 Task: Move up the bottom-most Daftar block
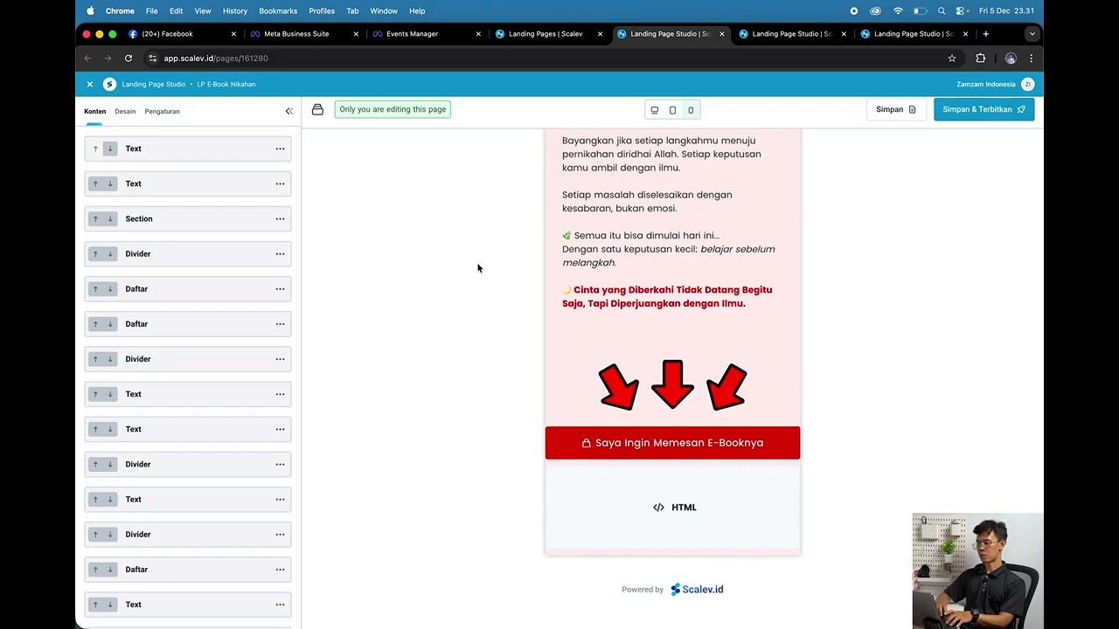pyautogui.click(x=95, y=570)
